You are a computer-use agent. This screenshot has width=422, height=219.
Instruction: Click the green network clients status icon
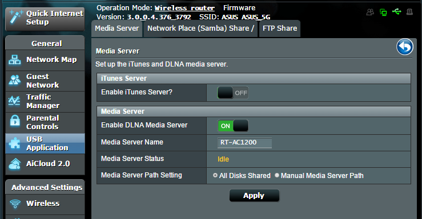[383, 12]
